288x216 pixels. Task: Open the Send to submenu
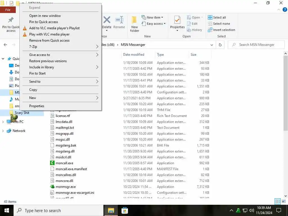(x=61, y=82)
